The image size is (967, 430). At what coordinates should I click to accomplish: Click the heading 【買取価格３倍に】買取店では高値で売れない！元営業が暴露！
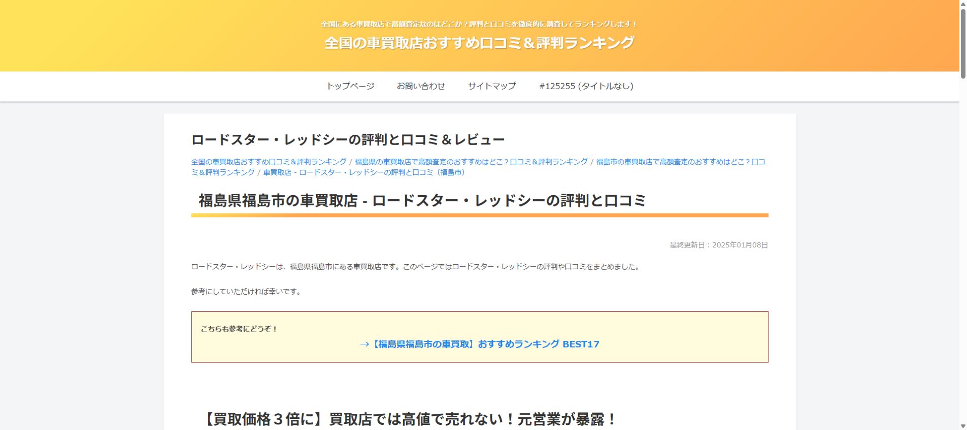point(409,419)
